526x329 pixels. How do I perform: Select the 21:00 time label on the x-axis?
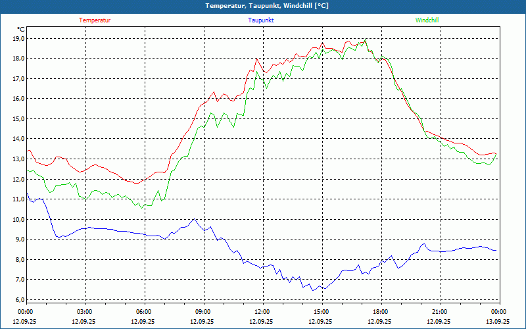pyautogui.click(x=439, y=312)
